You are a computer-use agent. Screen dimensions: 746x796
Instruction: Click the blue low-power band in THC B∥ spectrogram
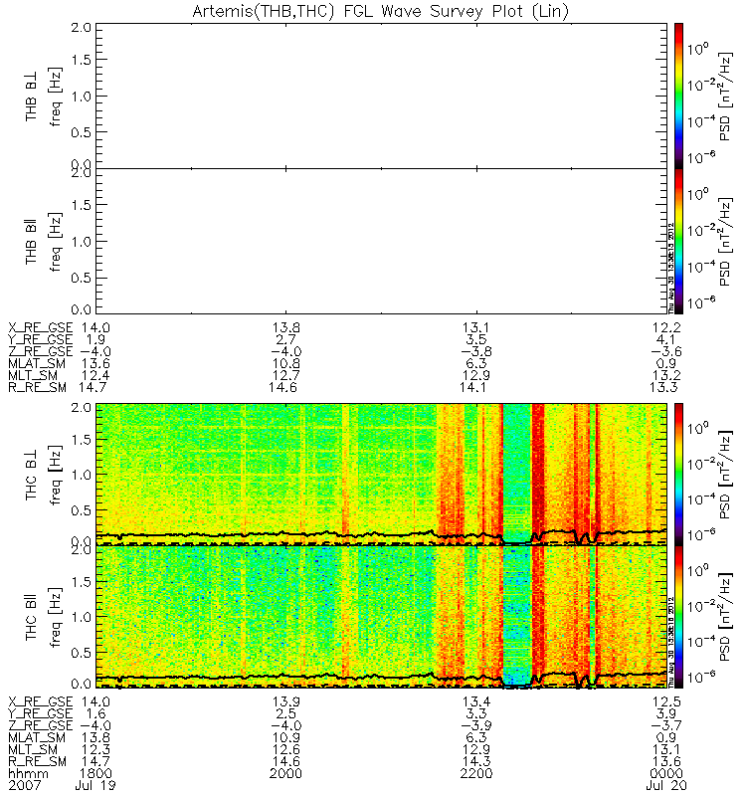coord(516,617)
